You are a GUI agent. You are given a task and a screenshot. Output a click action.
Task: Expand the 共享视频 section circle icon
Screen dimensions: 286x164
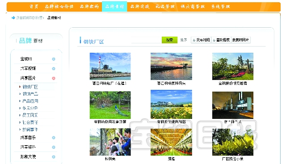[54, 68]
